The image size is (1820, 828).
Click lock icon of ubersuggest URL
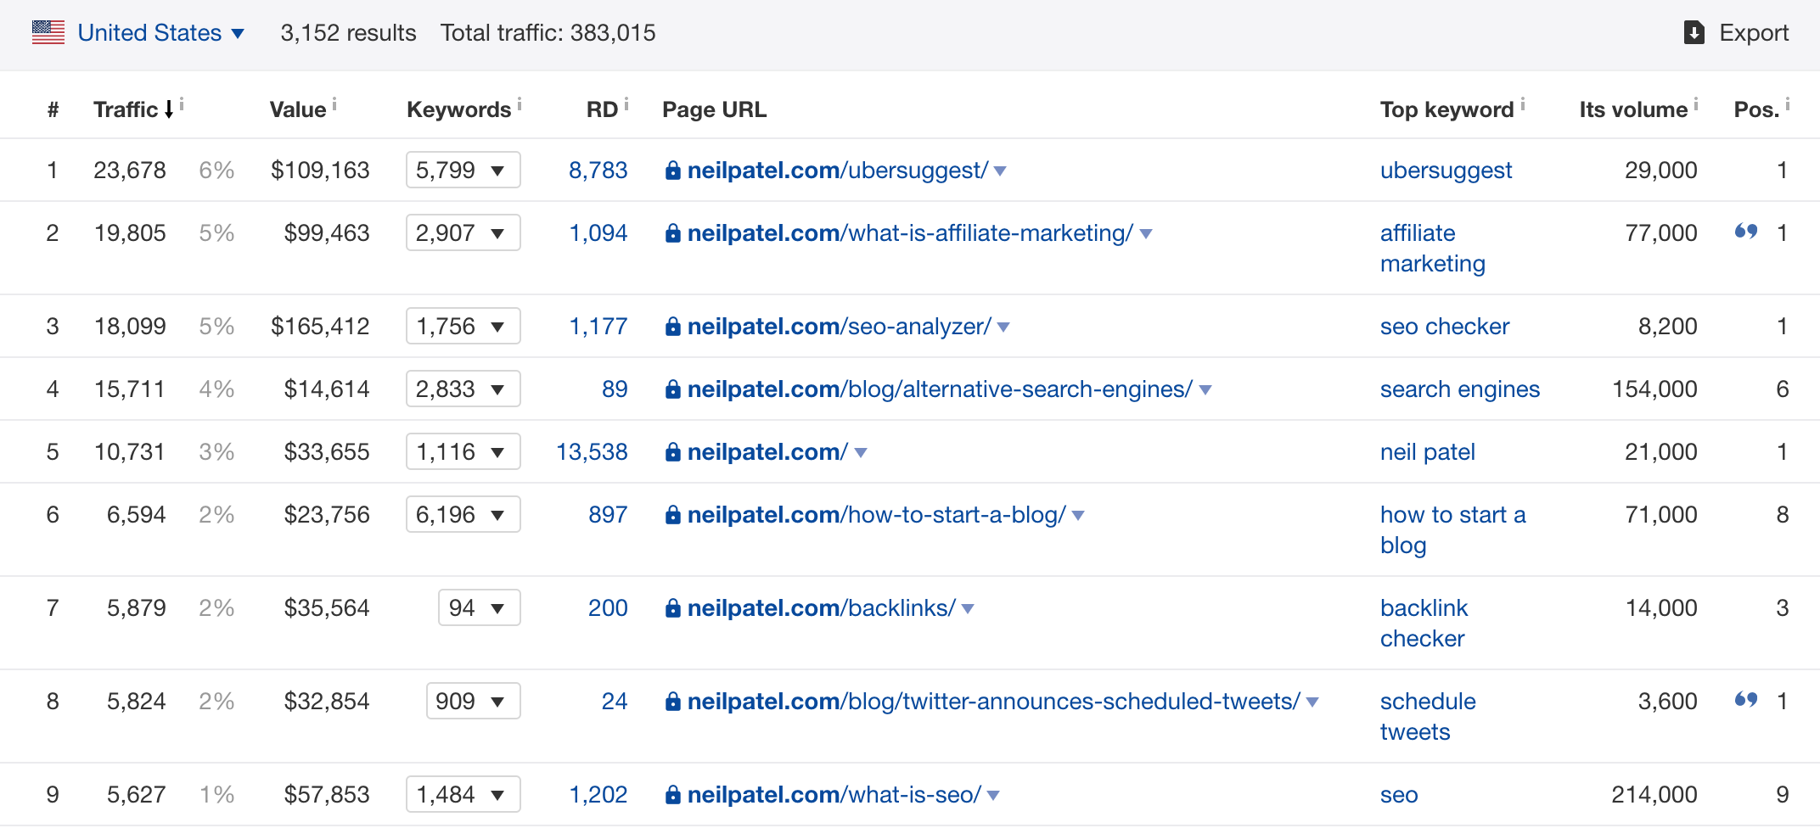coord(673,171)
